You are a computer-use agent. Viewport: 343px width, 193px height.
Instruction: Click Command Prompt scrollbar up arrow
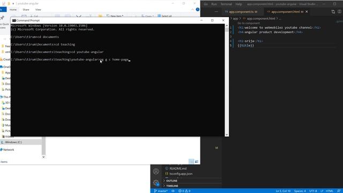click(x=227, y=26)
